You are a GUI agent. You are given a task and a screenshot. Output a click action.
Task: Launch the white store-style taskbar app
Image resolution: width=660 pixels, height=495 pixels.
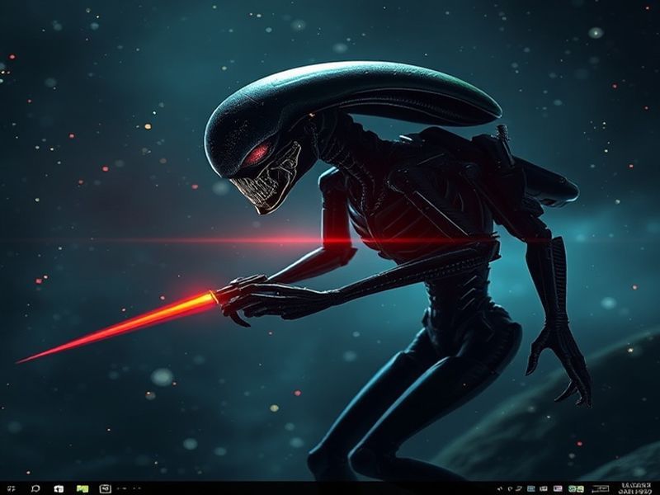click(59, 488)
